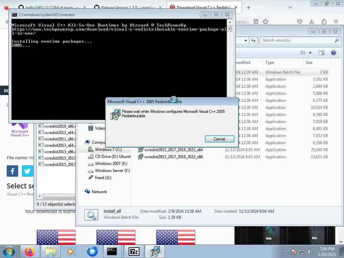The image size is (344, 258).
Task: Open Firefox downloads panel
Action: point(311,21)
